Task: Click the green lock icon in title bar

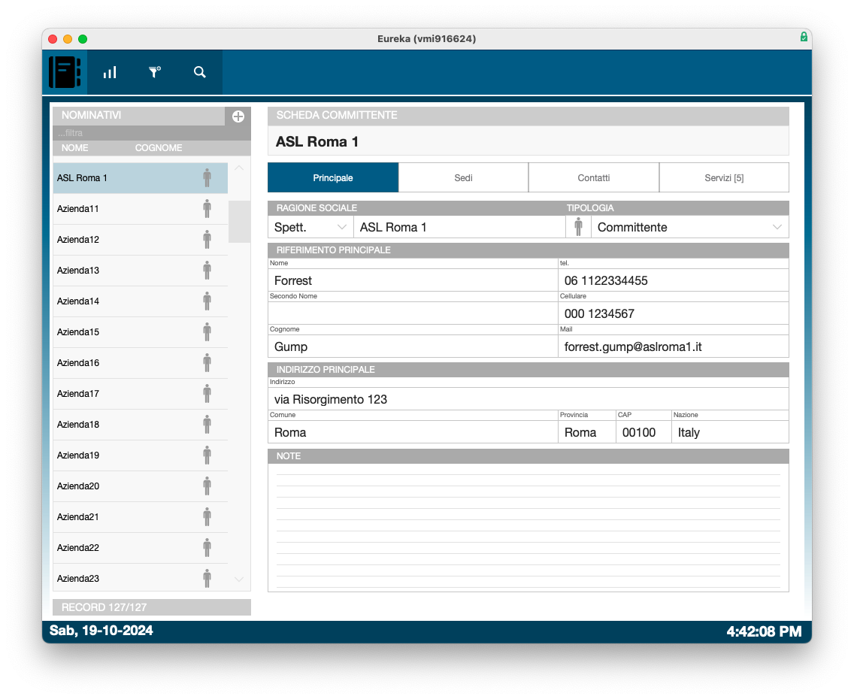Action: (x=804, y=37)
